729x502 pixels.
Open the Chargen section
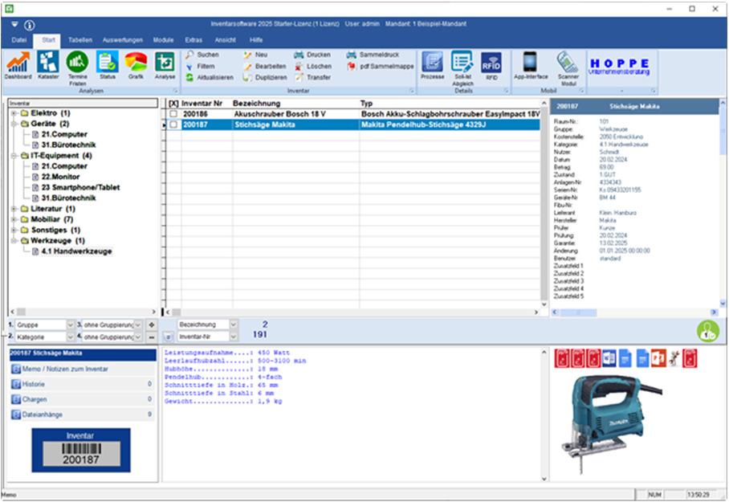(x=83, y=399)
